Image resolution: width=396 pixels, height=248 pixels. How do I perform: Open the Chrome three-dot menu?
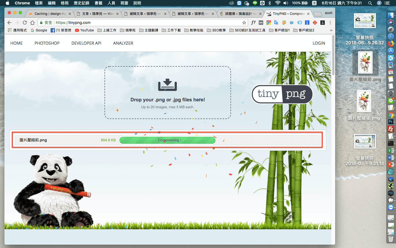[x=330, y=23]
